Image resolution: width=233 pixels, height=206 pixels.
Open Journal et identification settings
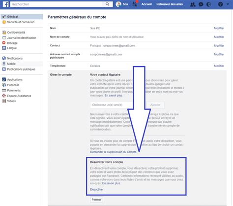click(22, 38)
